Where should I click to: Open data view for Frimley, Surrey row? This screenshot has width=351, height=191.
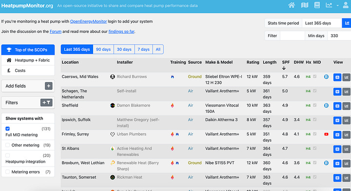point(337,134)
